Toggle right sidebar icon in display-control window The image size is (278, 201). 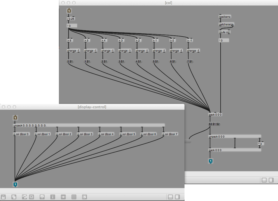coord(177,197)
